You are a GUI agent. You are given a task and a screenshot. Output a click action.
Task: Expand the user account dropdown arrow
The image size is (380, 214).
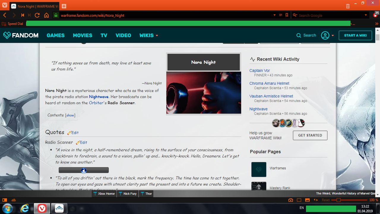[333, 35]
